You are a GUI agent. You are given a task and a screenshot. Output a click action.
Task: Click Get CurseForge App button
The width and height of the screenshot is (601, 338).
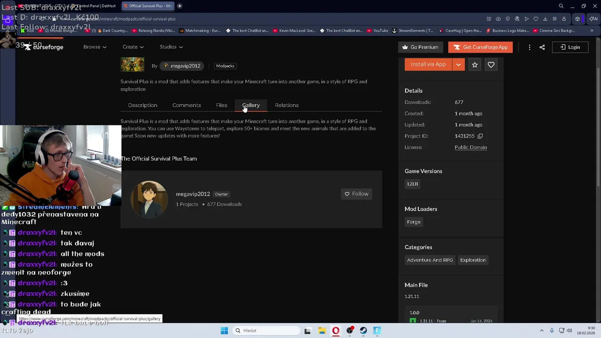480,47
